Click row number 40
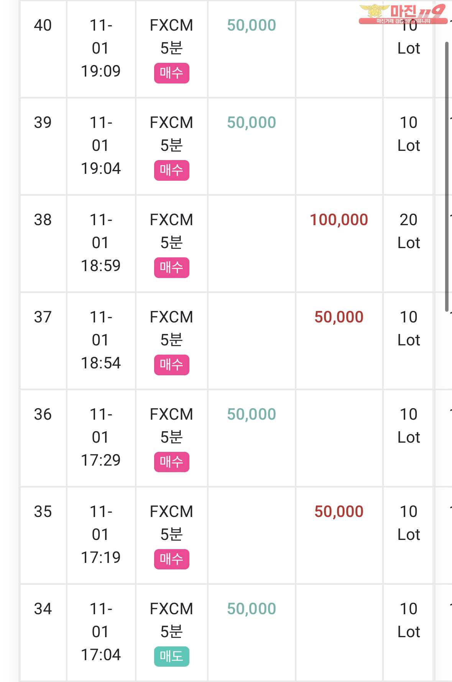452x682 pixels. click(43, 25)
